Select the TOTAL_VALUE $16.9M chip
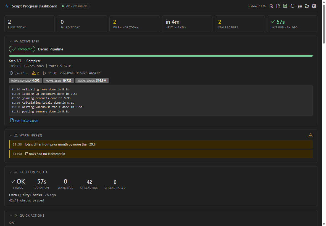Screen dimensions: 326x226 coord(92,80)
